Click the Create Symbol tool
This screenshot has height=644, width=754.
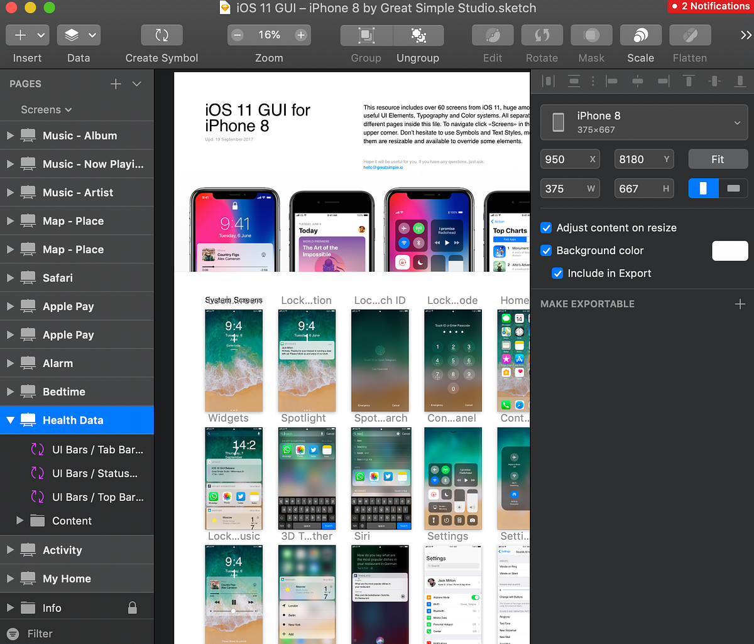[x=161, y=35]
